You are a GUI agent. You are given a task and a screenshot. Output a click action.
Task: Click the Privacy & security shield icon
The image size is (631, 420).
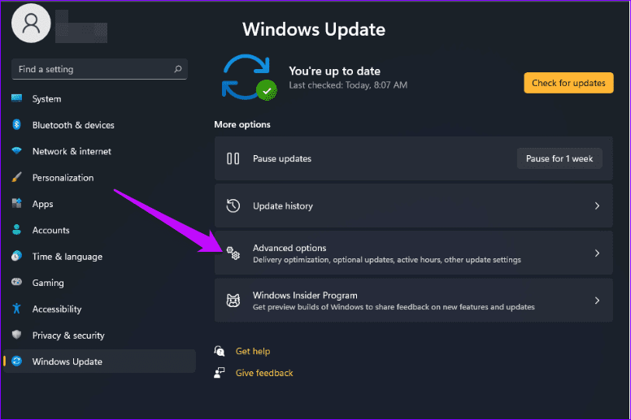(16, 335)
